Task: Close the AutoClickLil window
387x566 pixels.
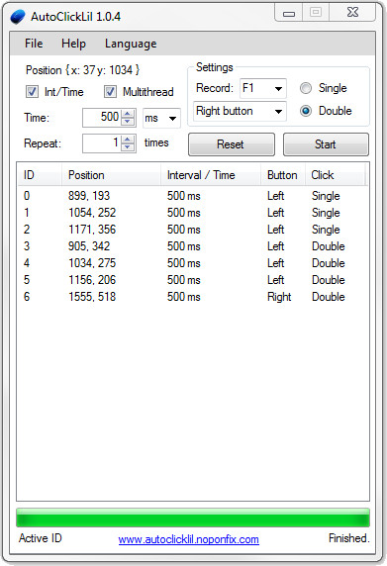Action: [352, 13]
